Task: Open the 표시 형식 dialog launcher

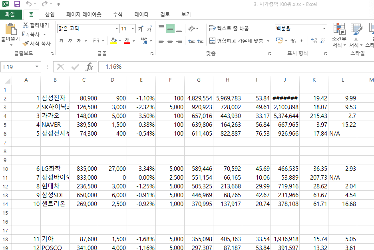Action: [x=326, y=54]
